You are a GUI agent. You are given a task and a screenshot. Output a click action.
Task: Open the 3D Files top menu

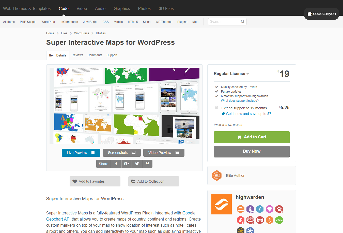(x=166, y=8)
